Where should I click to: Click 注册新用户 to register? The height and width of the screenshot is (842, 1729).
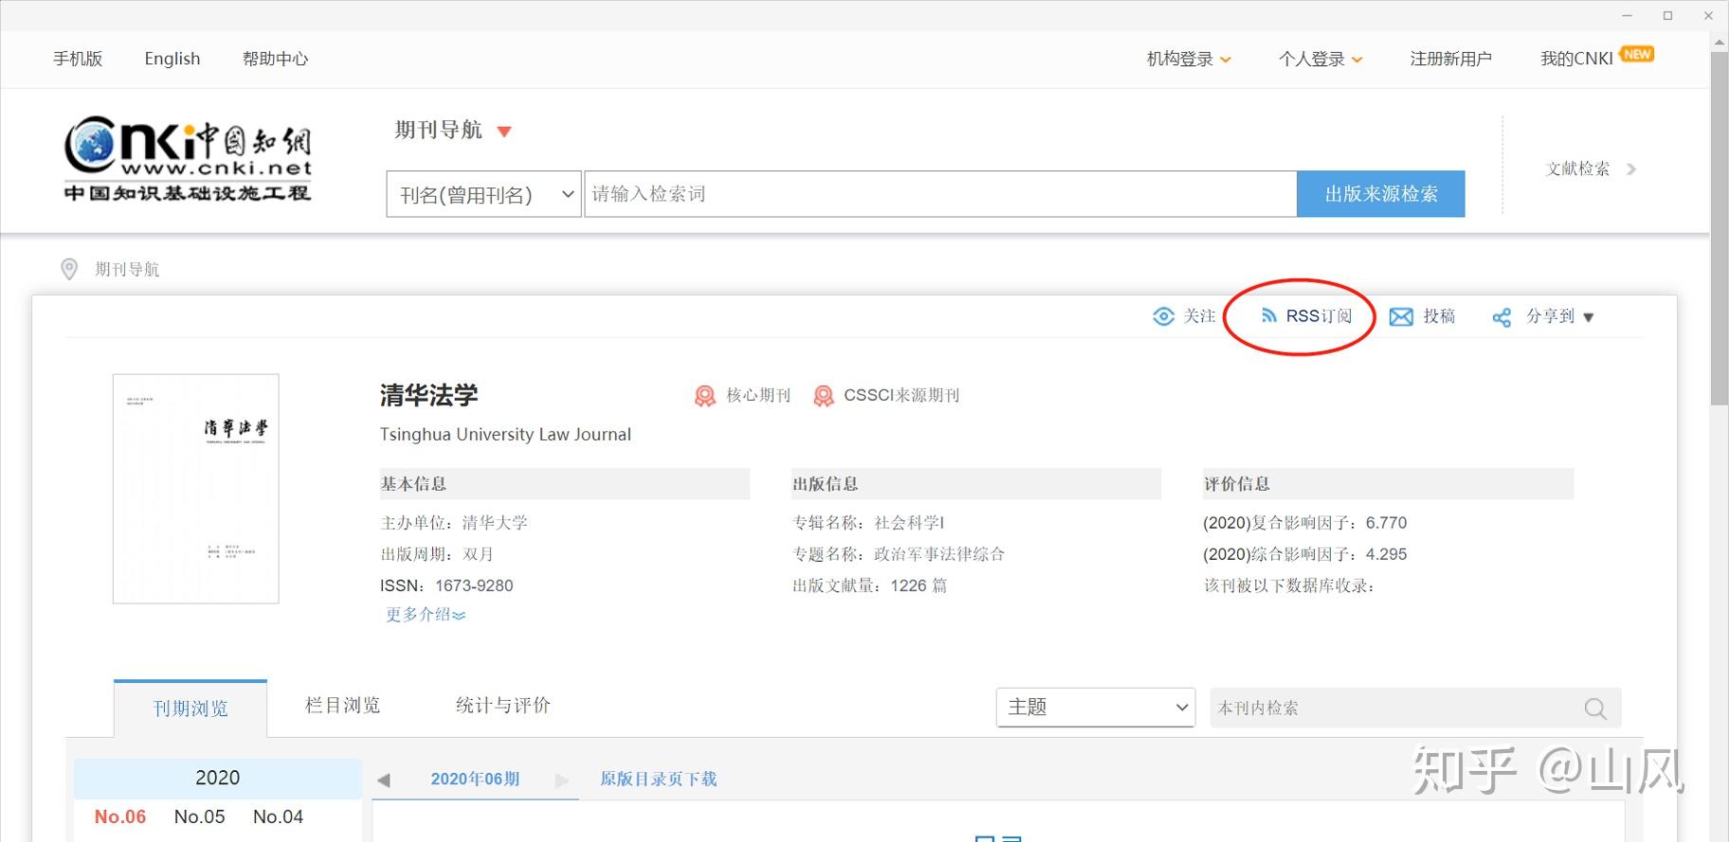coord(1450,59)
